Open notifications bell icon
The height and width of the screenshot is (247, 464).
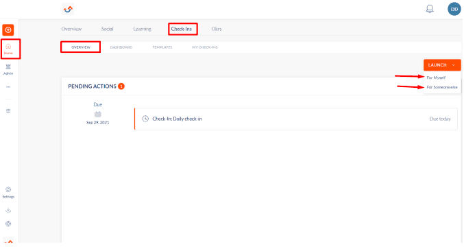[x=430, y=9]
